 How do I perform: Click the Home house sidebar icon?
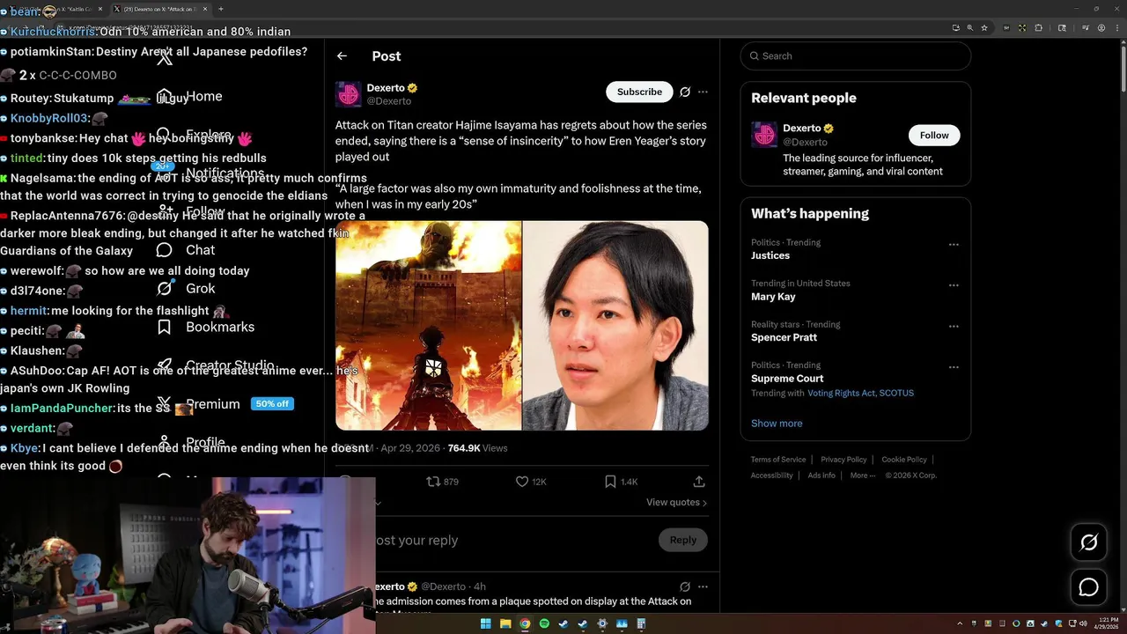(x=165, y=96)
